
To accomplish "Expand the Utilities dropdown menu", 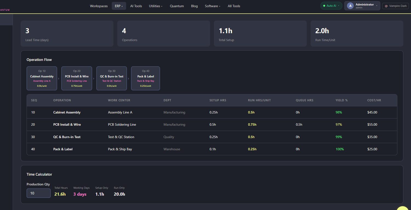I will tap(156, 6).
